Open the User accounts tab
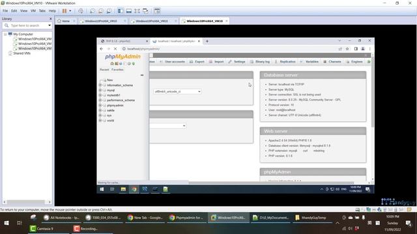The height and width of the screenshot is (234, 417). [172, 62]
